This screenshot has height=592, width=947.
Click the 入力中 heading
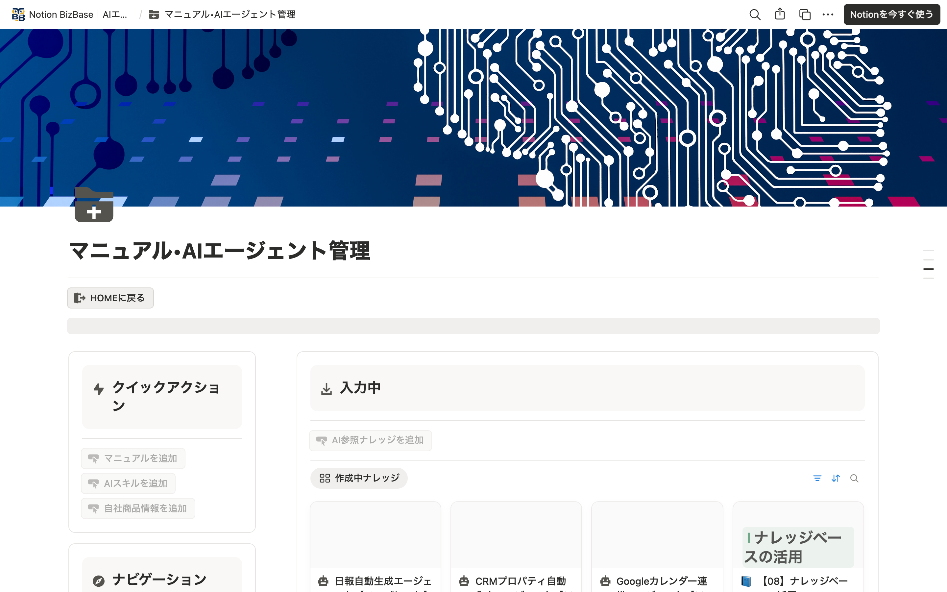360,388
